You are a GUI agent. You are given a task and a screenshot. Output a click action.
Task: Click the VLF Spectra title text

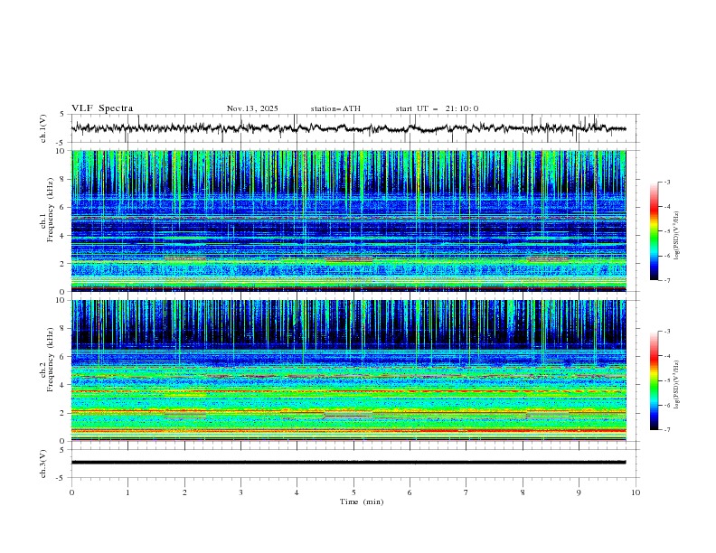[x=102, y=108]
